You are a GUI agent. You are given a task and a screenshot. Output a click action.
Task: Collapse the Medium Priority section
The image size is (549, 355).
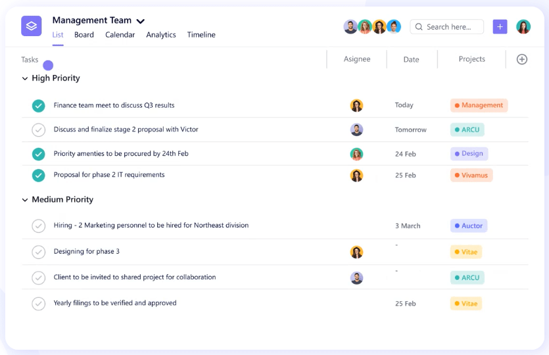point(25,200)
